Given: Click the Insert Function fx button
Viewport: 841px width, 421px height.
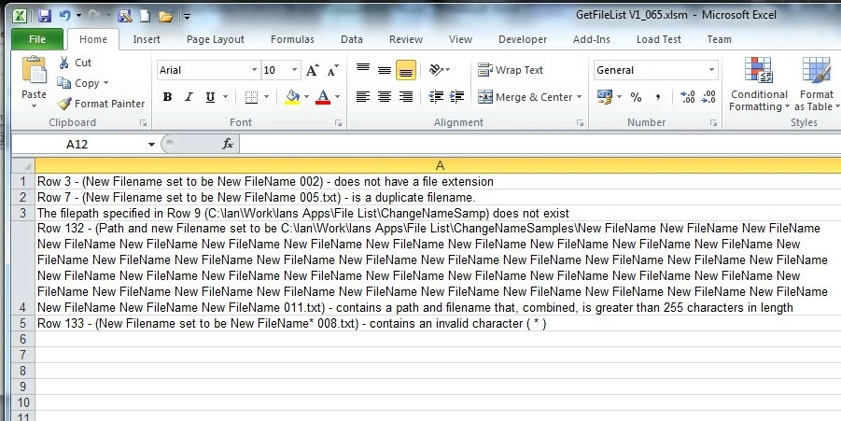Looking at the screenshot, I should 228,144.
